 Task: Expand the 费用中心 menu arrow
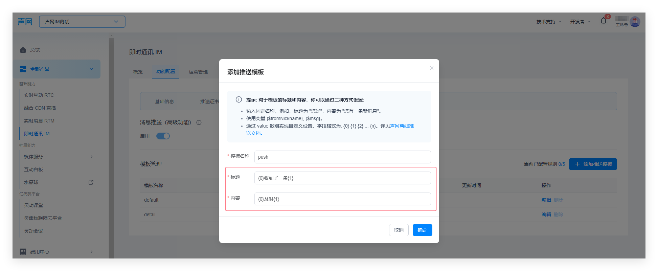point(92,252)
